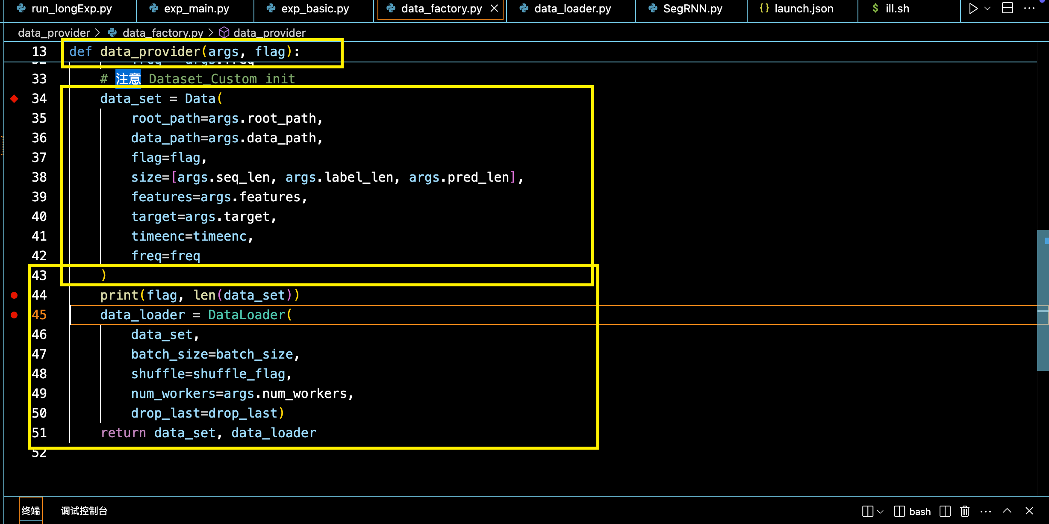Click breadcrumb symbol cube icon
This screenshot has width=1049, height=524.
224,33
